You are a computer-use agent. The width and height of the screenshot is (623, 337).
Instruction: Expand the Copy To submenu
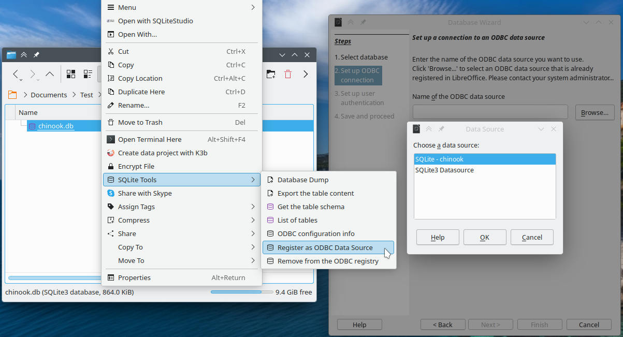click(x=182, y=247)
